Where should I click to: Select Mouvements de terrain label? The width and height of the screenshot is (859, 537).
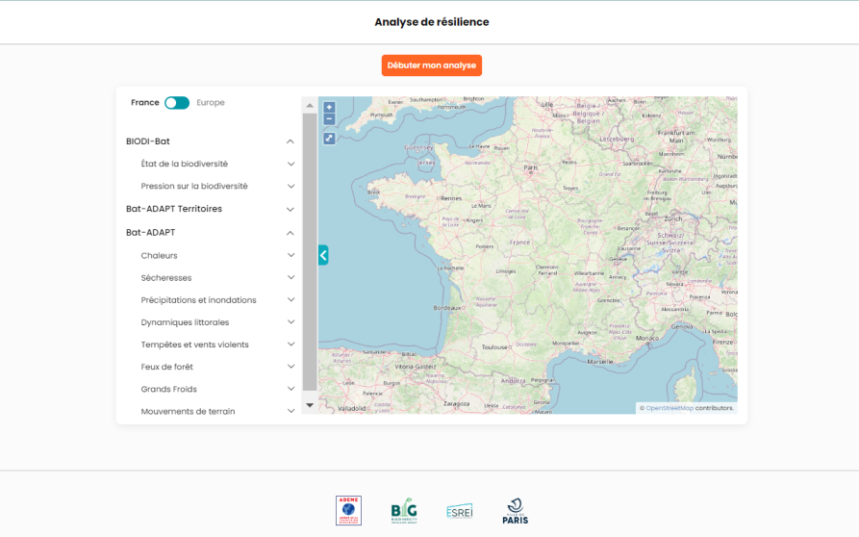pyautogui.click(x=188, y=412)
